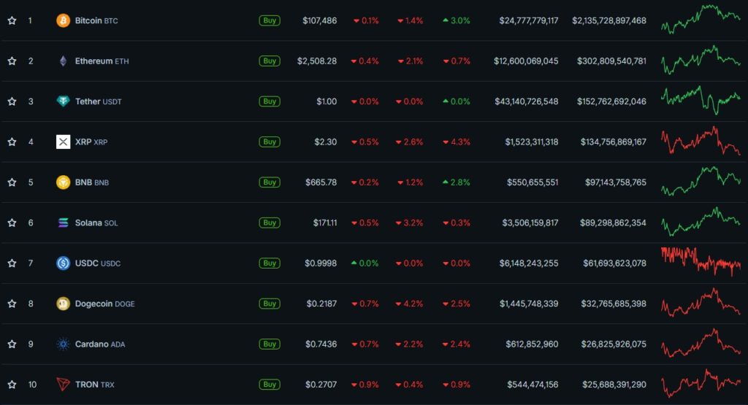
Task: Click the Bitcoin coin logo icon
Action: pos(64,20)
